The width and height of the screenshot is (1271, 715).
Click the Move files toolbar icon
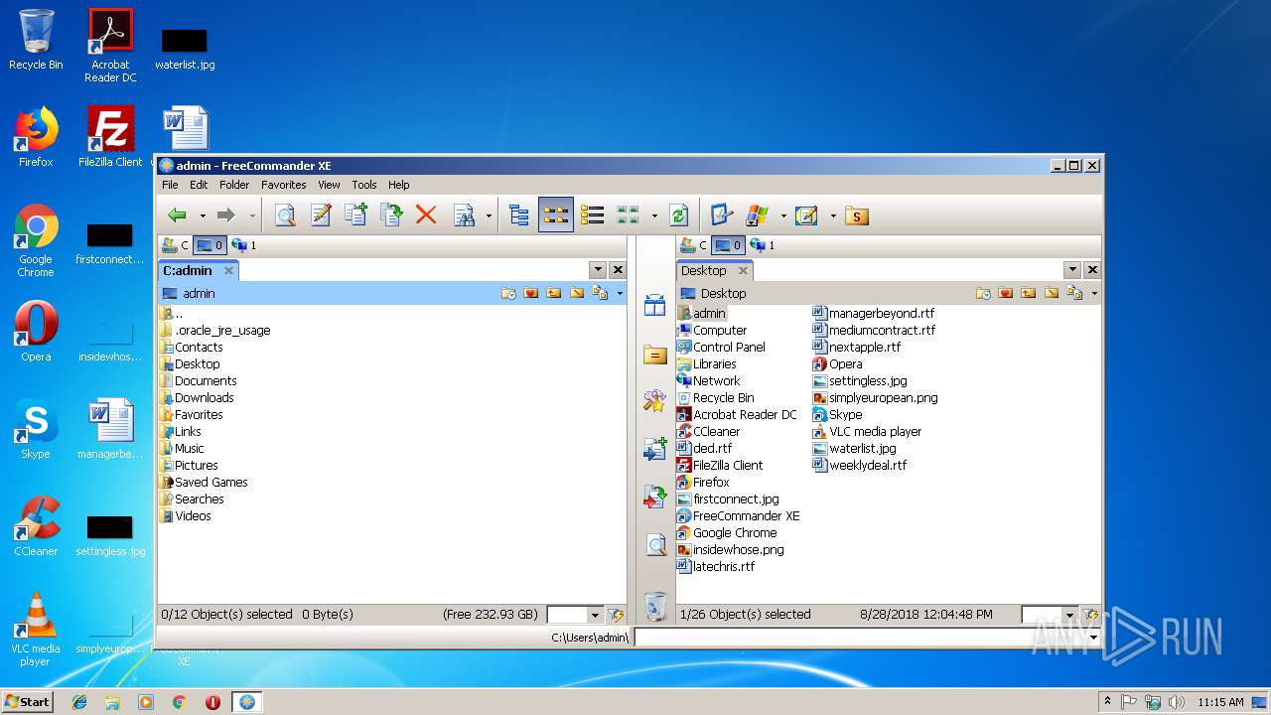[391, 215]
